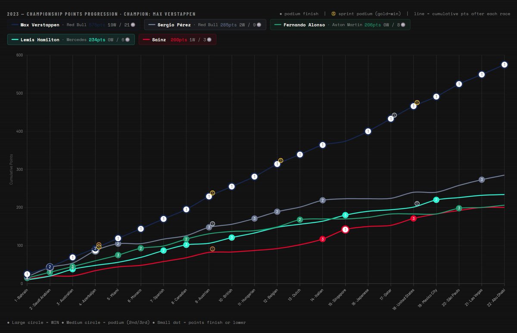The width and height of the screenshot is (517, 333).
Task: Click Pérez's 3rd-place marker at Las Vegas
Action: [482, 179]
